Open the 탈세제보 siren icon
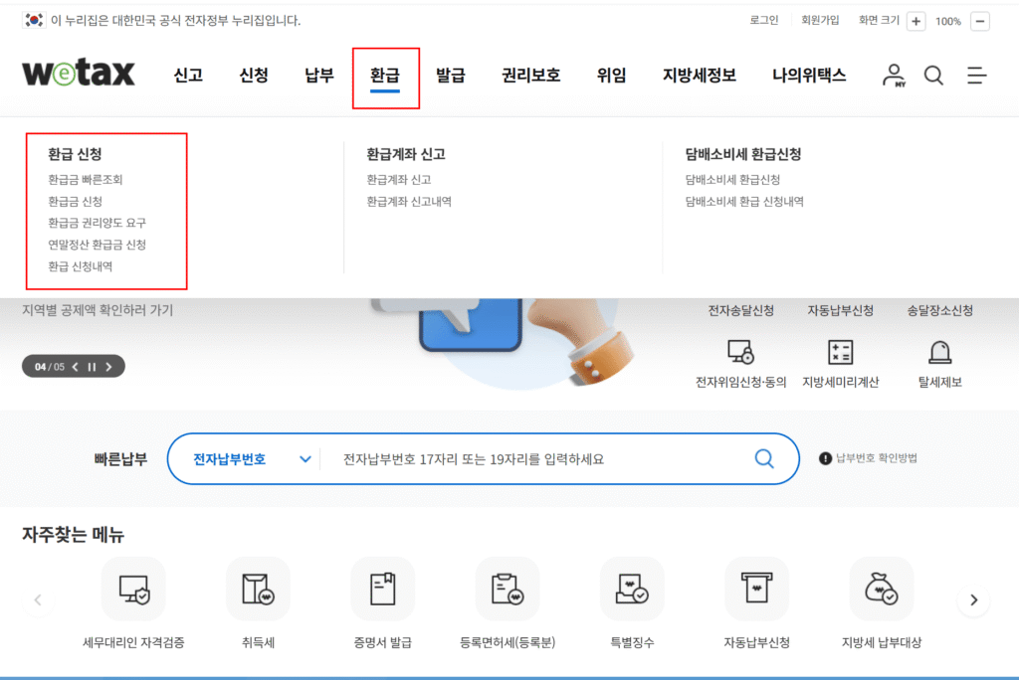Viewport: 1019px width, 680px height. click(939, 352)
